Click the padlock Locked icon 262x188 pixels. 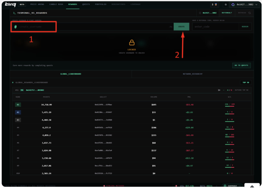click(132, 43)
